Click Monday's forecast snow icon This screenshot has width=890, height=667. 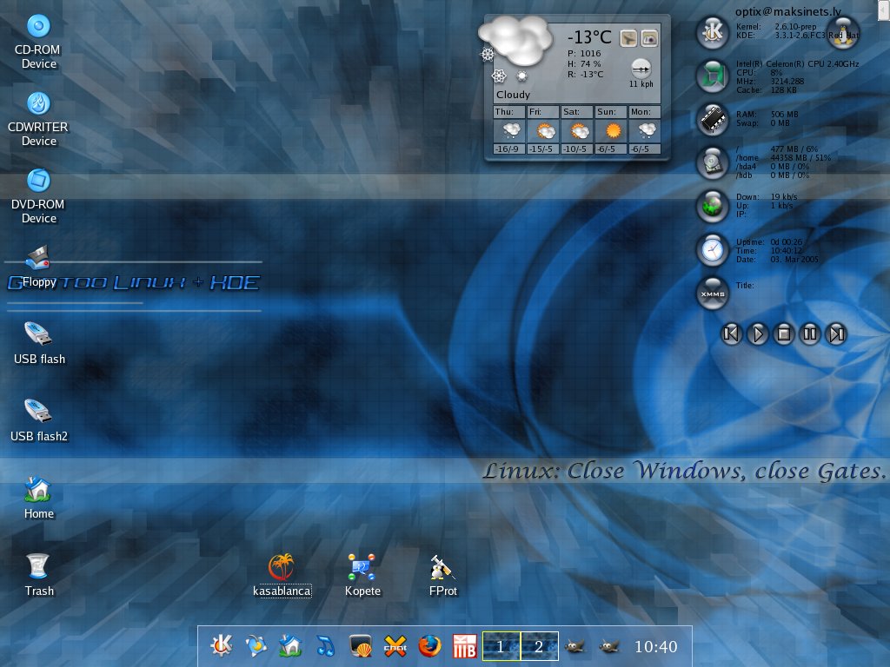pyautogui.click(x=646, y=131)
